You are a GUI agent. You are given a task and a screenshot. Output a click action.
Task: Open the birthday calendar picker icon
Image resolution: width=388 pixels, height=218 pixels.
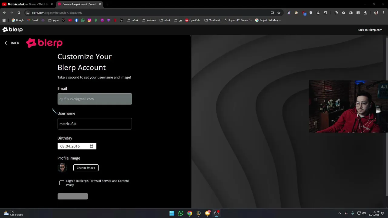92,146
